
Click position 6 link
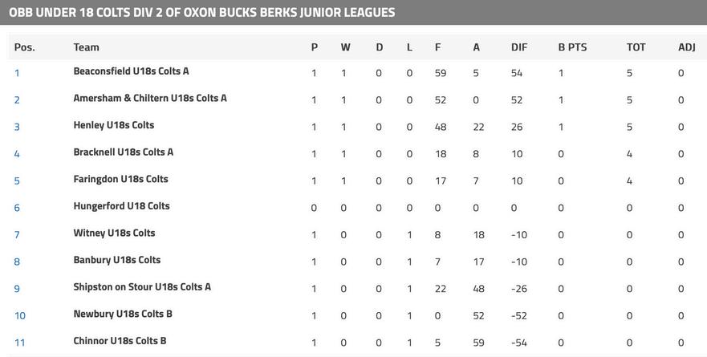tap(17, 208)
